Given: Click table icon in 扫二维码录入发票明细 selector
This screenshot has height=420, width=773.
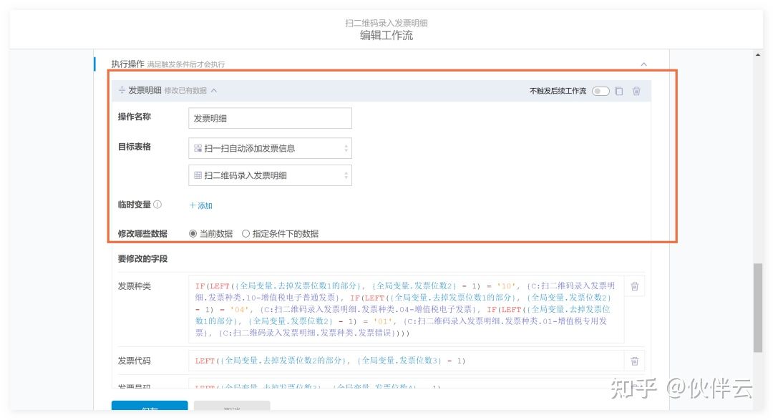Looking at the screenshot, I should (198, 175).
